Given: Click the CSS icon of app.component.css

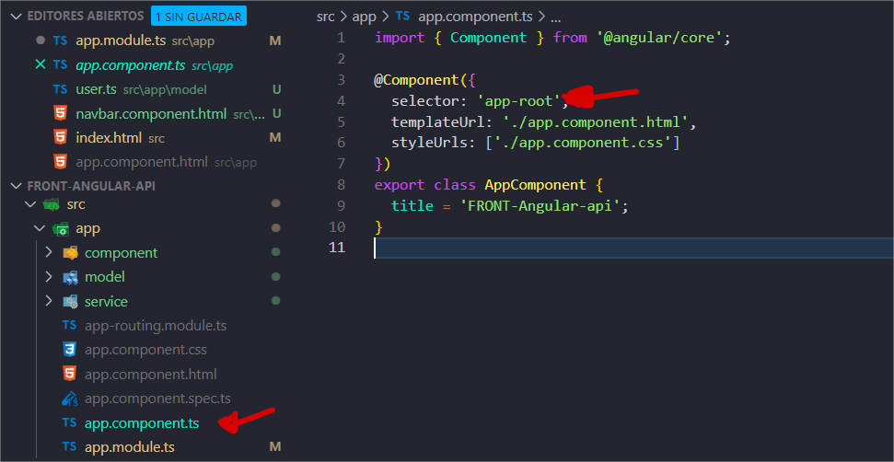Looking at the screenshot, I should coord(69,350).
